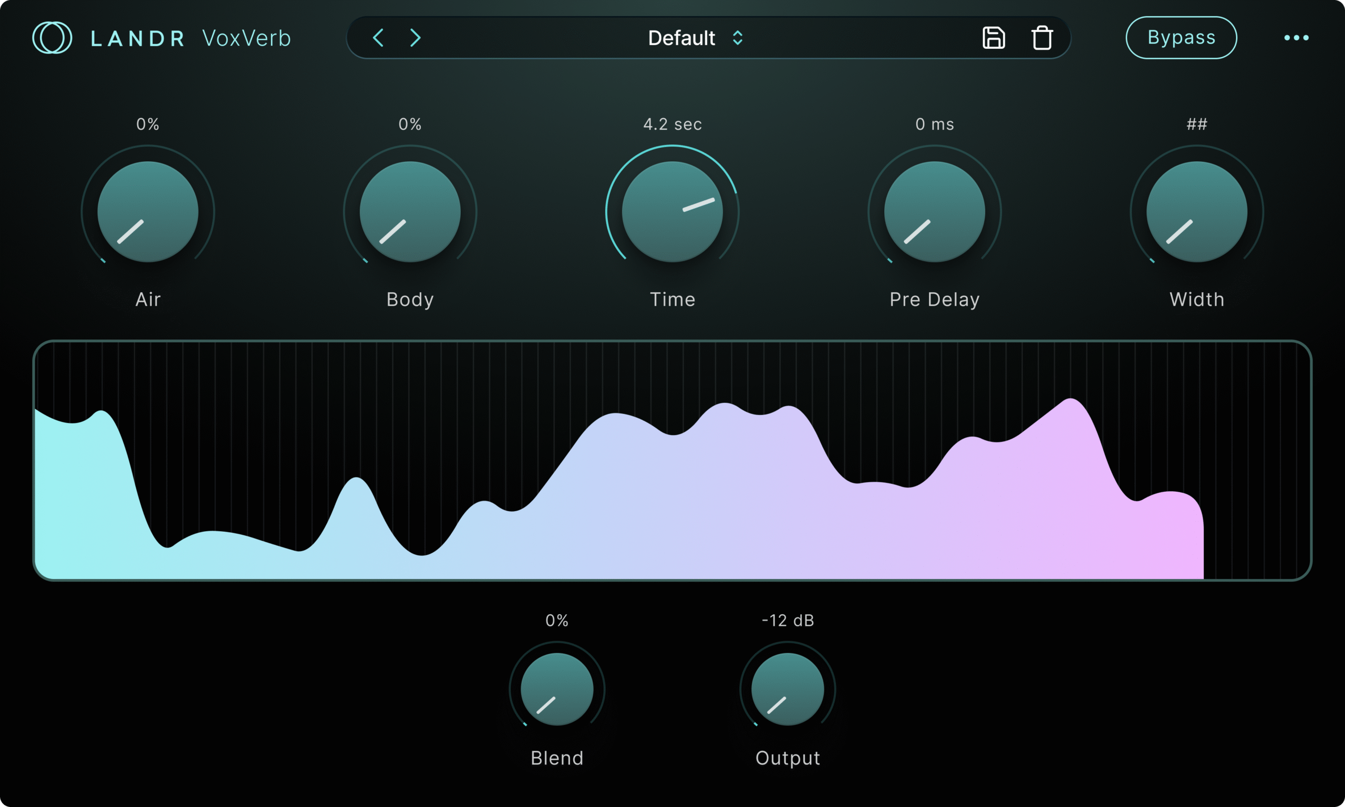Adjust the Body knob
This screenshot has width=1345, height=807.
tap(409, 212)
